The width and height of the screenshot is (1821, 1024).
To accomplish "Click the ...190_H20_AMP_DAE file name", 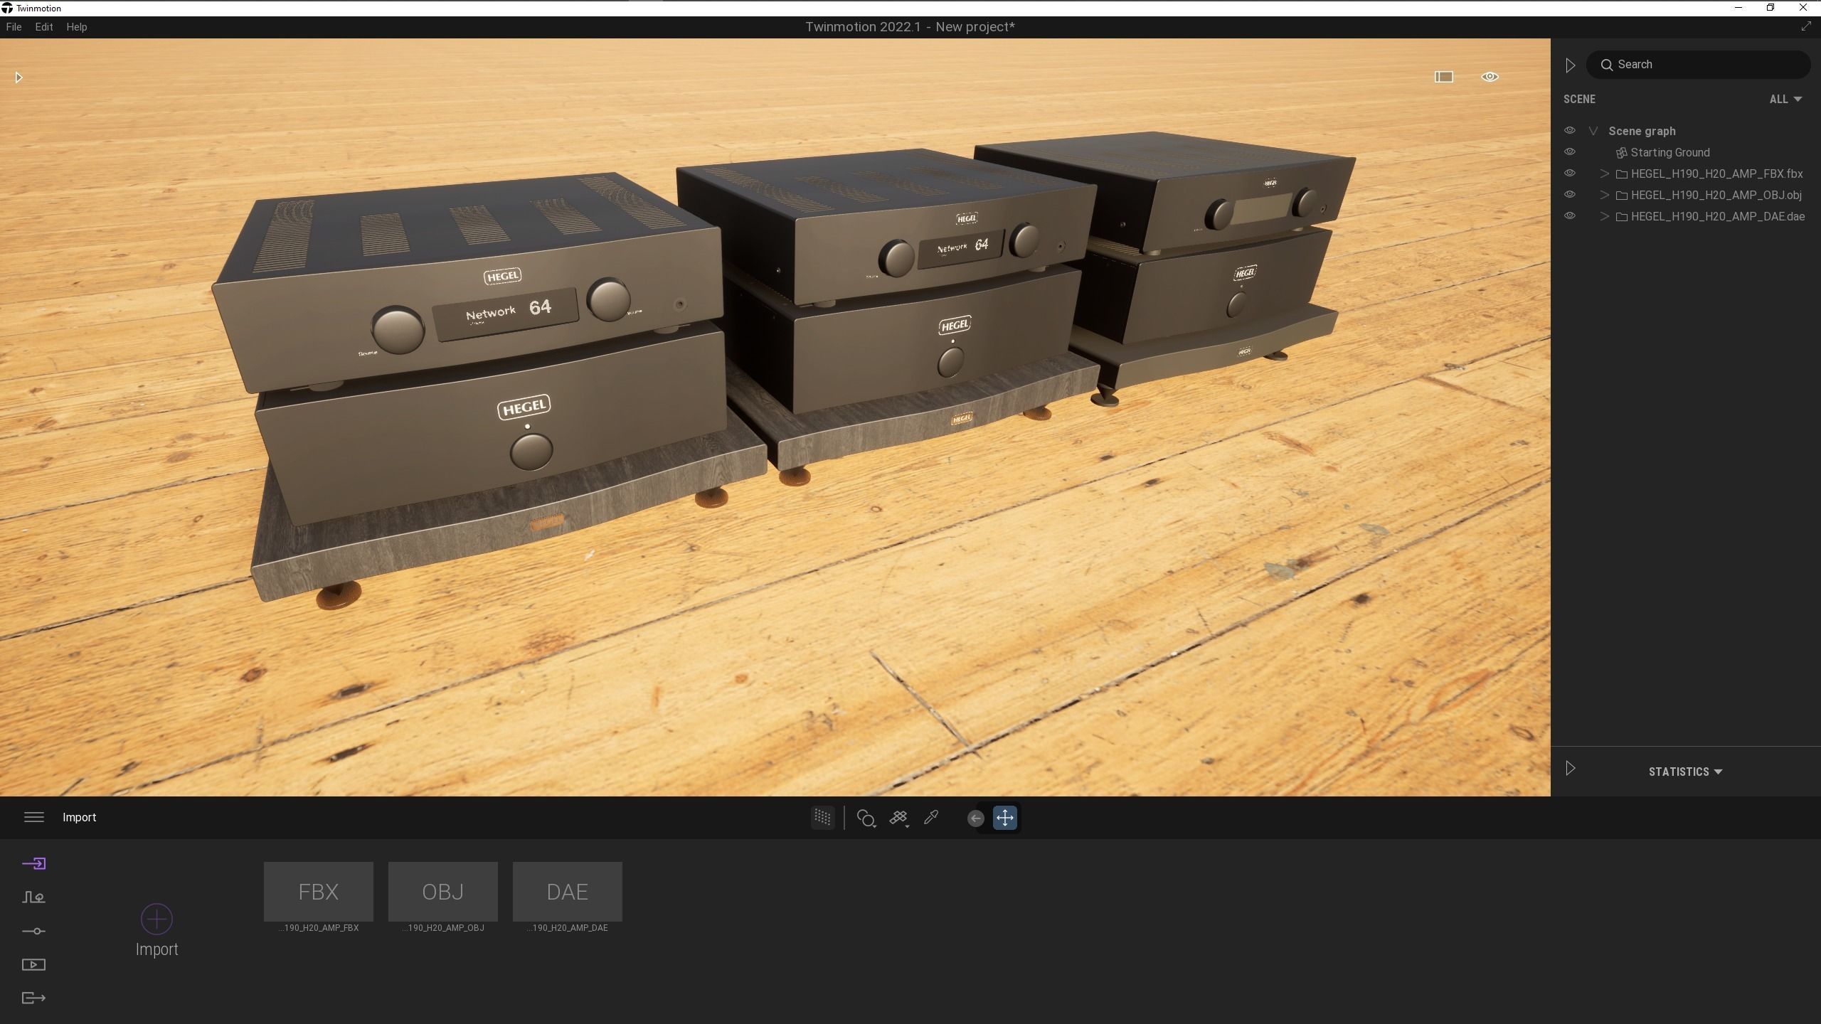I will (x=567, y=928).
